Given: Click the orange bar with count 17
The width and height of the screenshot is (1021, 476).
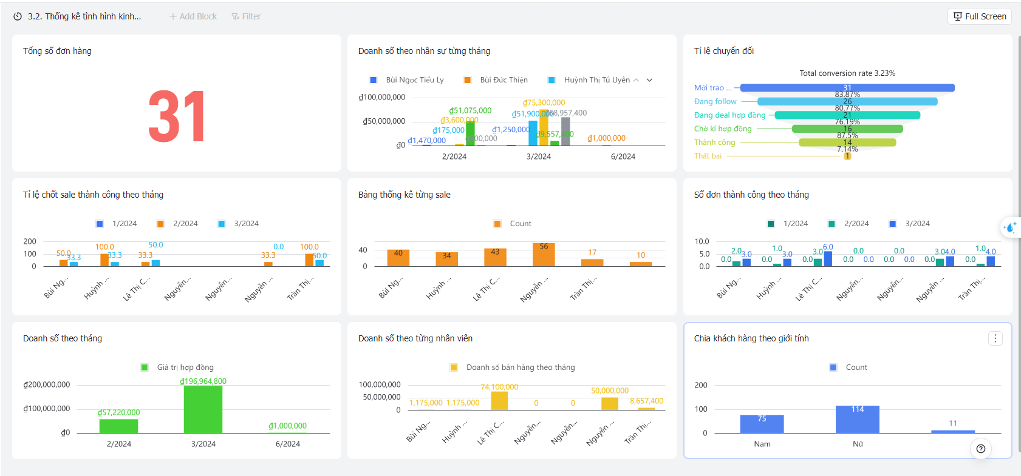Looking at the screenshot, I should pyautogui.click(x=592, y=263).
